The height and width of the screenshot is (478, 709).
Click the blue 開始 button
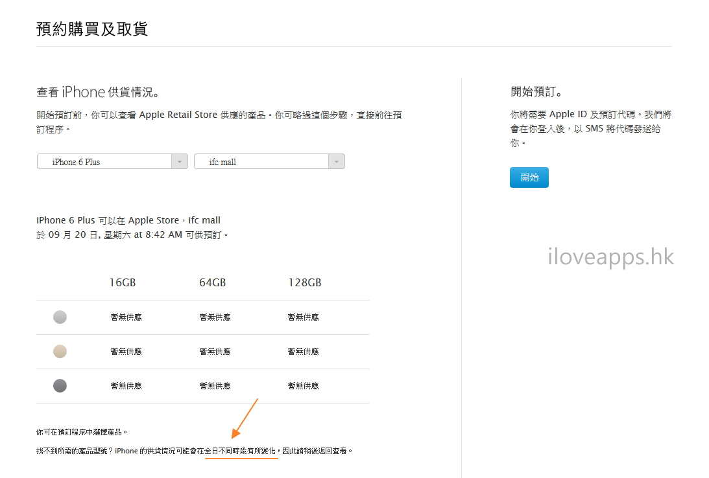pyautogui.click(x=529, y=177)
